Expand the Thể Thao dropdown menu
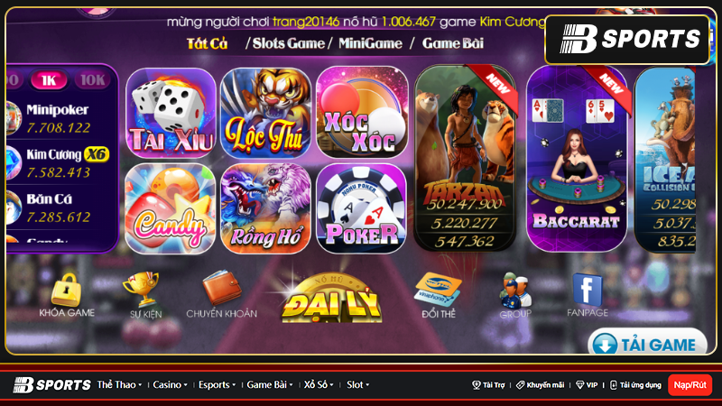The image size is (722, 406). [119, 385]
